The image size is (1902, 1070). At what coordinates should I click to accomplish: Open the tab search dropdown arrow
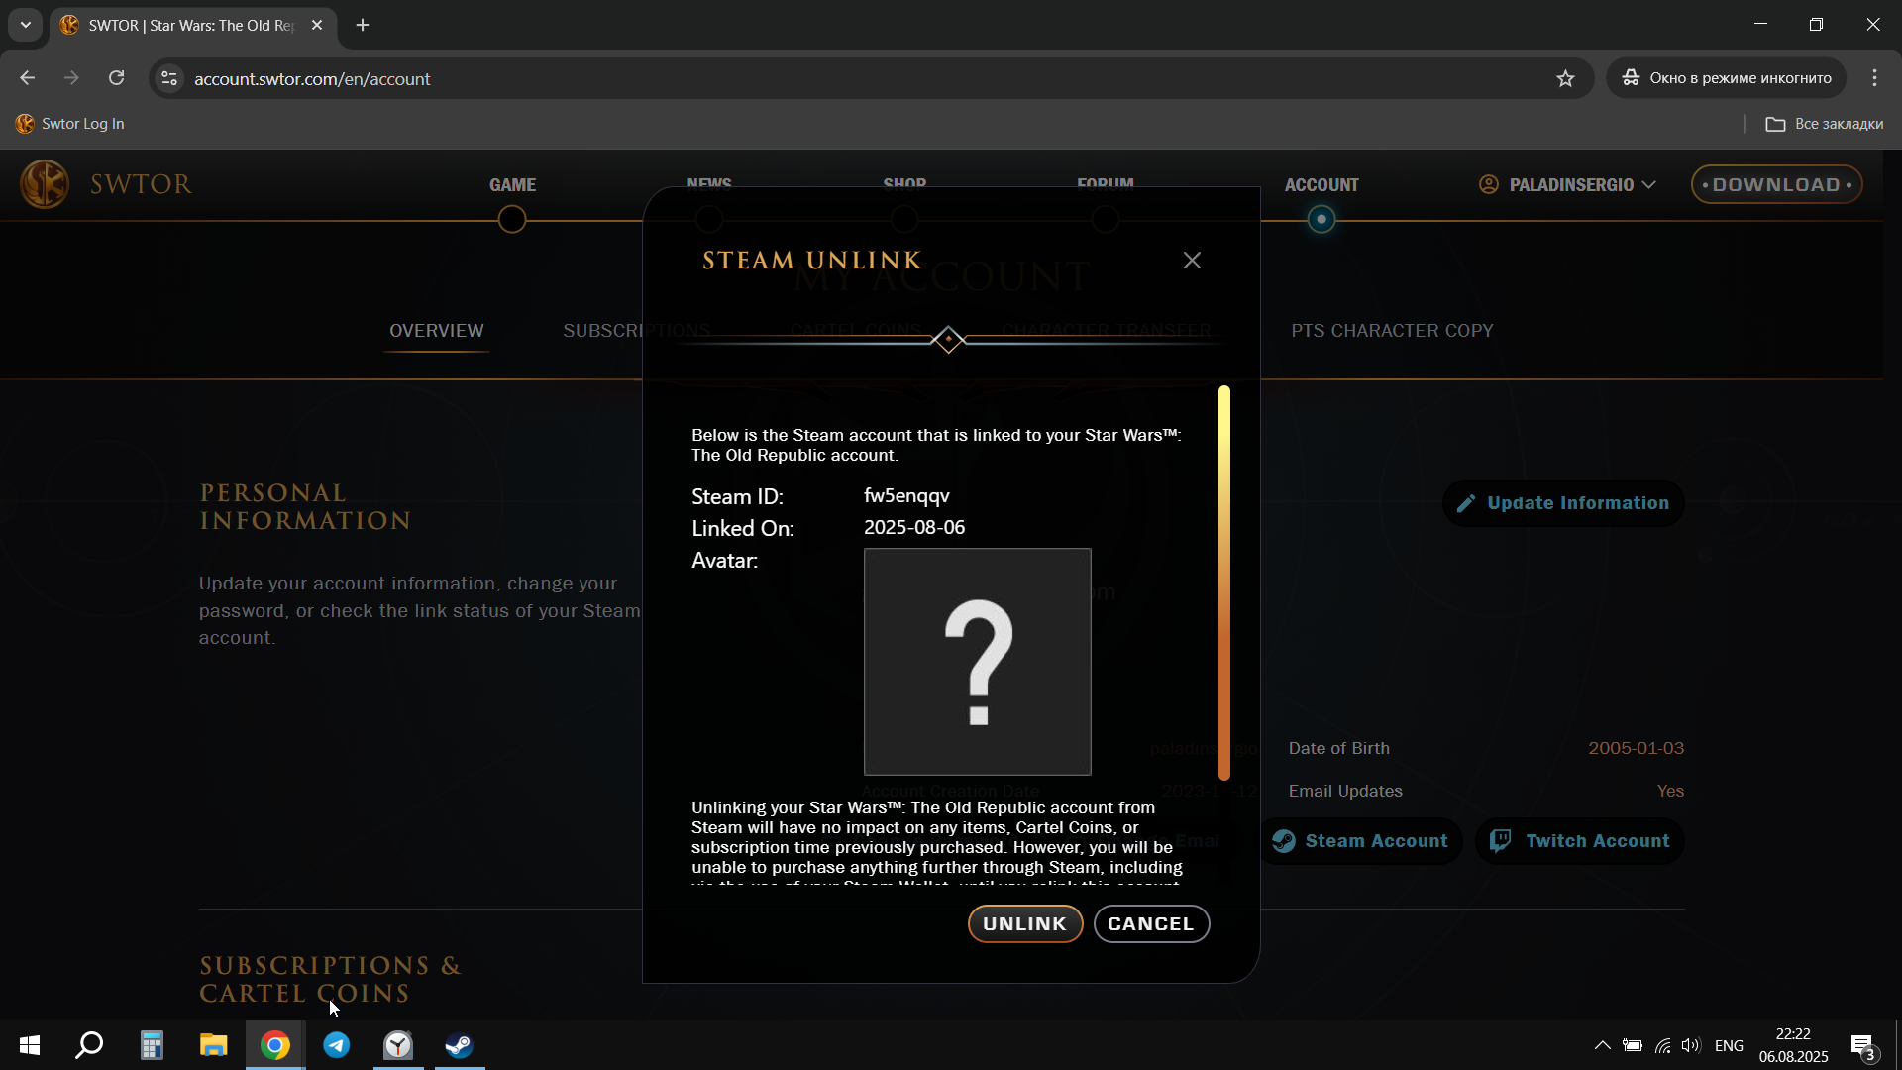[26, 25]
